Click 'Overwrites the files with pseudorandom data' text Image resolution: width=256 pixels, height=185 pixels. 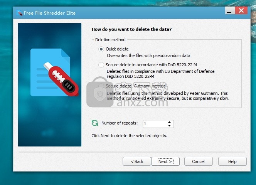click(x=148, y=55)
